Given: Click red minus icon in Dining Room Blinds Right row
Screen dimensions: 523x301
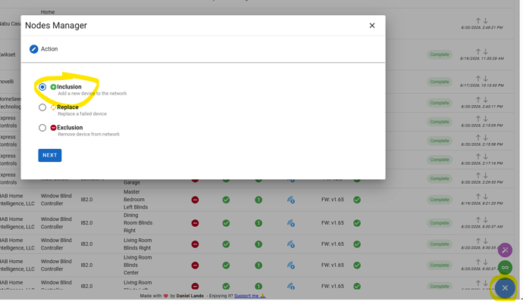Looking at the screenshot, I should coord(195,223).
